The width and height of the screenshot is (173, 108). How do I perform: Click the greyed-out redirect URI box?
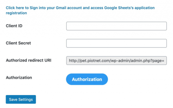click(116, 61)
